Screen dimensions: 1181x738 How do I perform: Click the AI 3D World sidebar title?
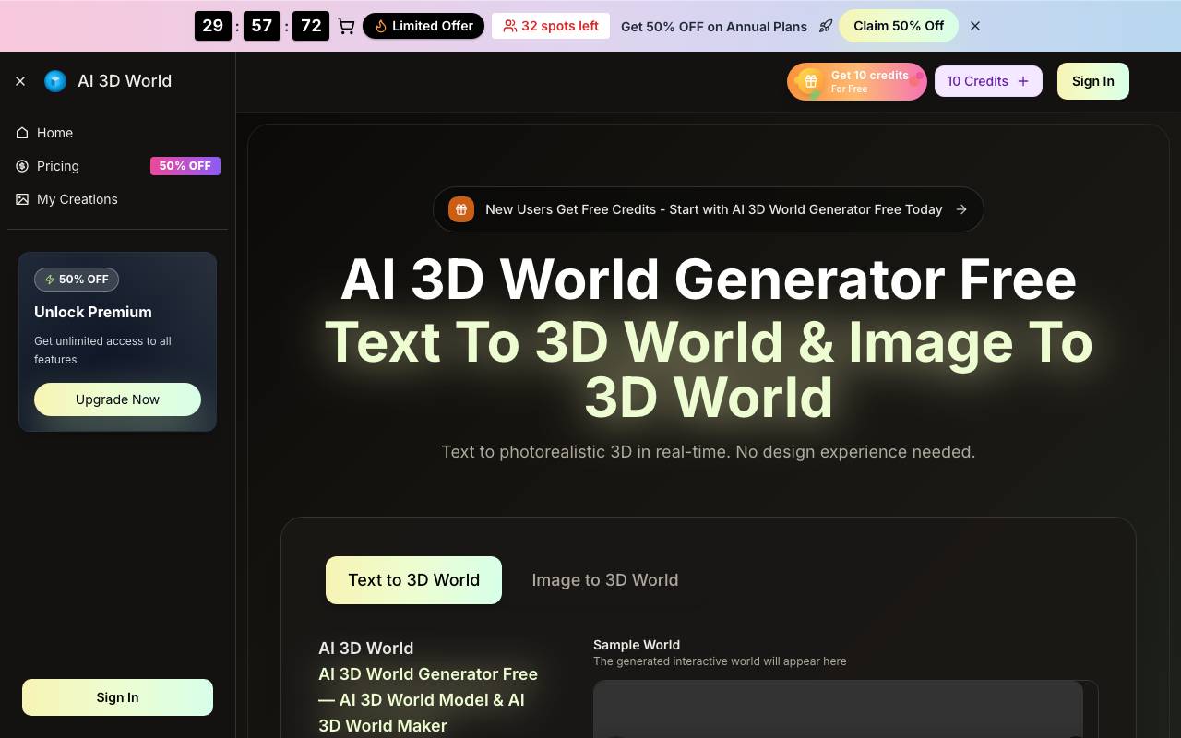pos(125,81)
